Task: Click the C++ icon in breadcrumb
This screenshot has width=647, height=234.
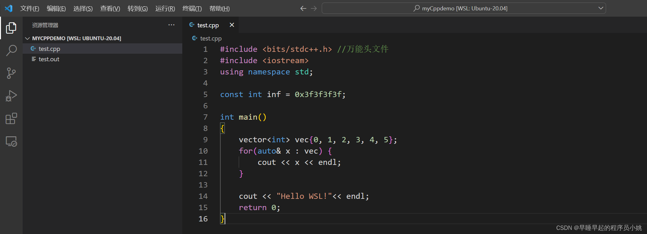Action: pyautogui.click(x=195, y=38)
